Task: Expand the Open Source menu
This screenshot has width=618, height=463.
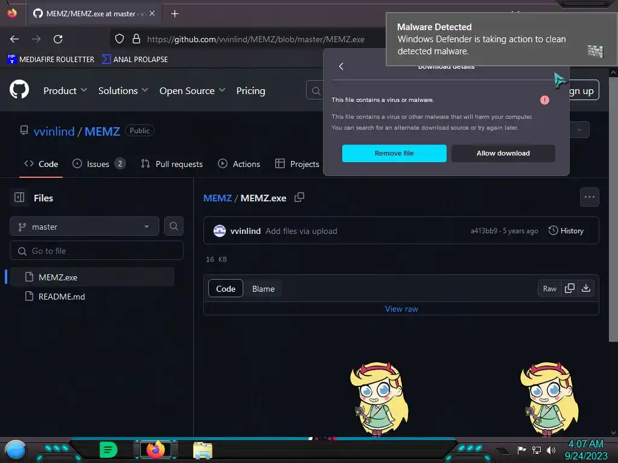Action: pyautogui.click(x=193, y=91)
